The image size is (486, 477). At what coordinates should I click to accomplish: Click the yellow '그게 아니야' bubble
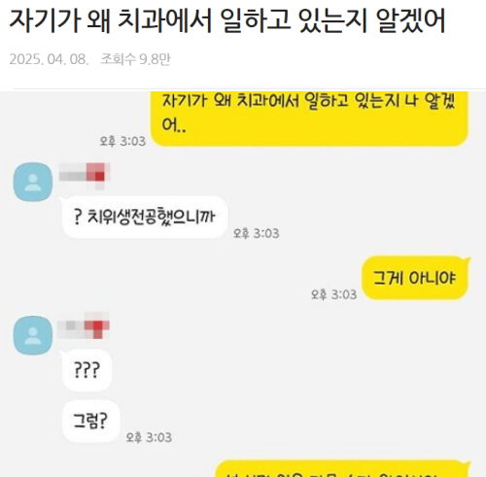(415, 278)
